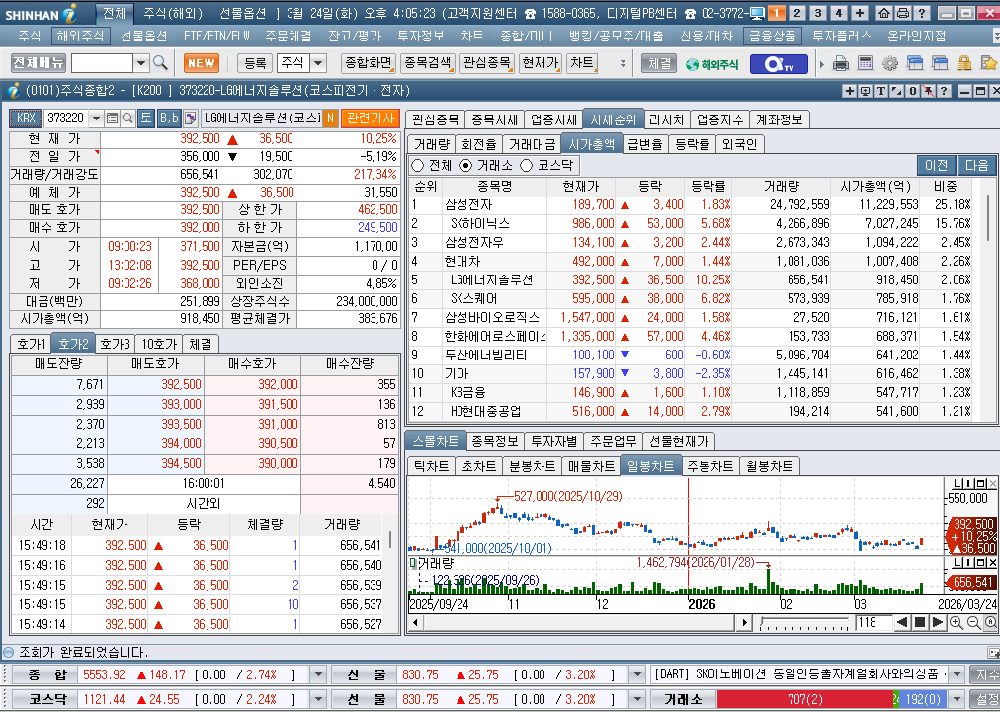The height and width of the screenshot is (712, 1000).
Task: Switch to virtual screen 4
Action: [x=839, y=13]
